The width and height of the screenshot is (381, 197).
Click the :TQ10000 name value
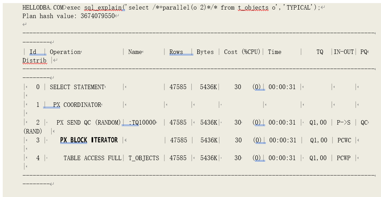(x=142, y=123)
